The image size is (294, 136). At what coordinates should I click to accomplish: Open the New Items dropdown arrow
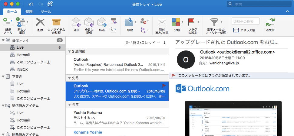coord(28,22)
